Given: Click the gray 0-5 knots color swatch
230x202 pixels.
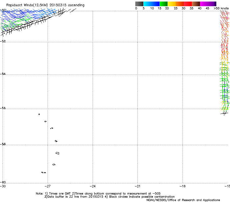Looking at the screenshot, I should (139, 4).
